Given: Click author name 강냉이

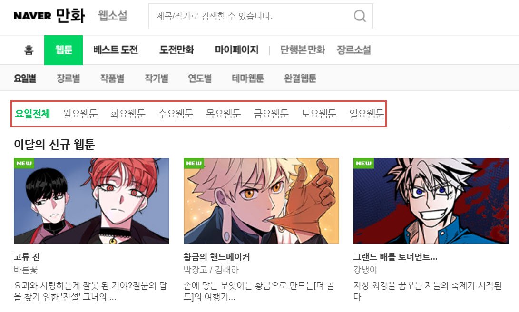Looking at the screenshot, I should point(365,270).
